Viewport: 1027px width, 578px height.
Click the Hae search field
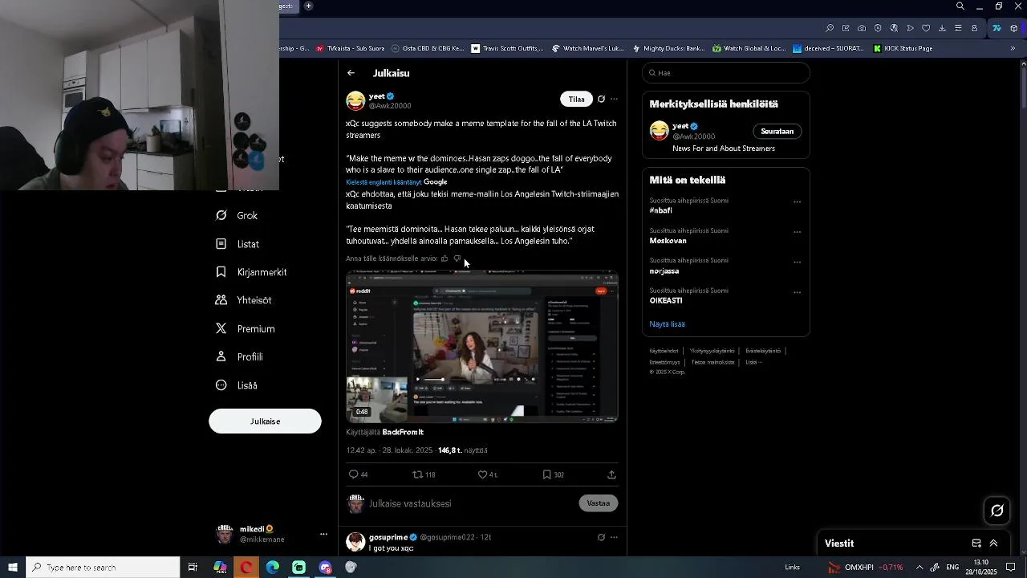[726, 73]
